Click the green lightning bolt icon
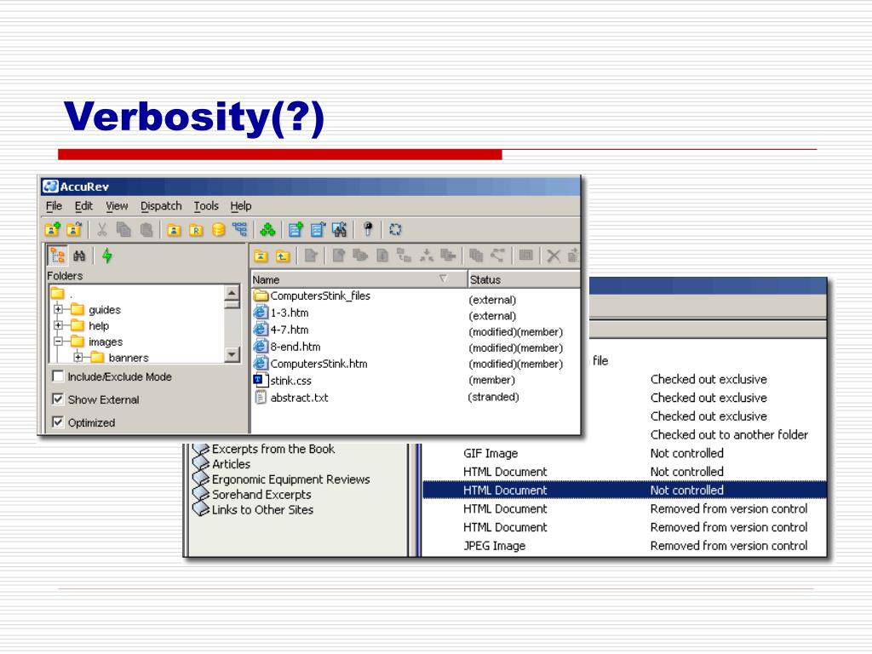Screen dimensions: 872x654 (x=107, y=255)
